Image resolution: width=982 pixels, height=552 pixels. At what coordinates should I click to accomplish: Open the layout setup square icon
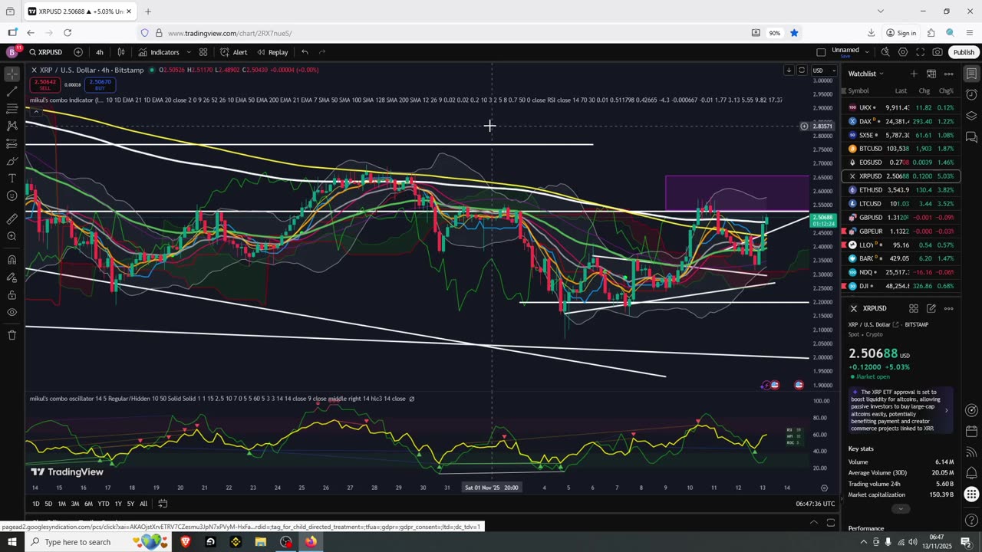point(821,52)
